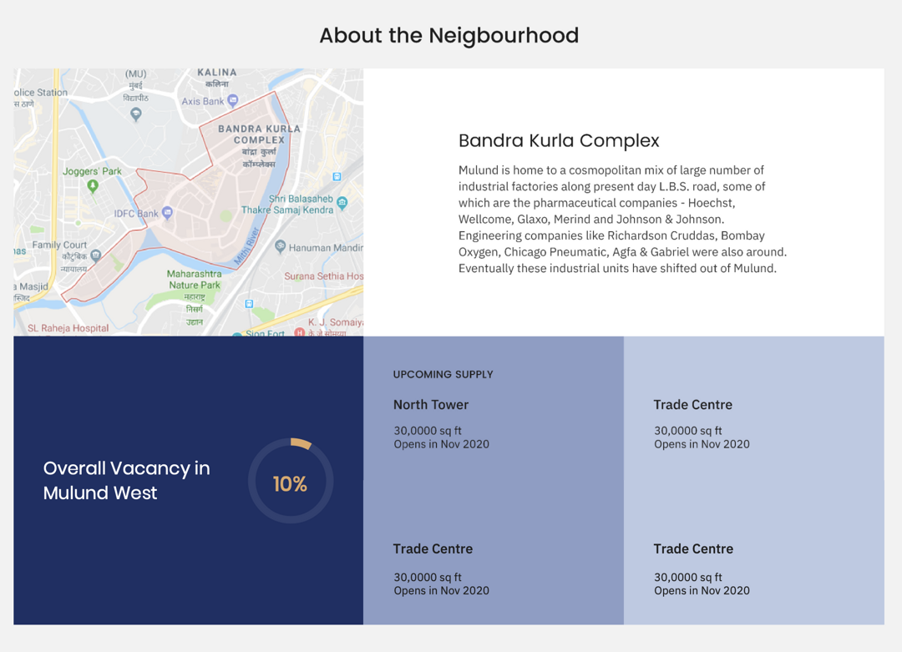Click the Overall Vacancy in Mulund West text

click(126, 480)
